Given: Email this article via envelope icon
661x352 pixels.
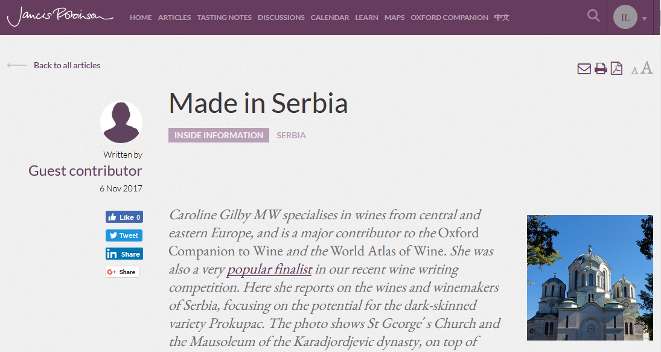Looking at the screenshot, I should click(584, 69).
